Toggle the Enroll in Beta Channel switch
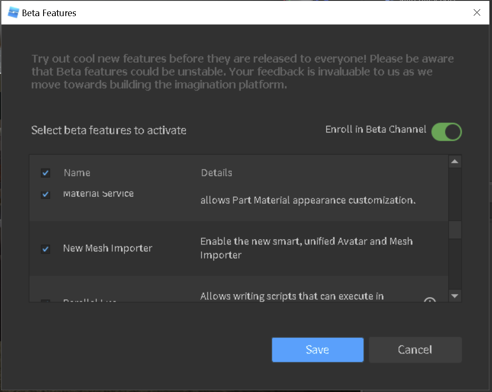Screen dimensions: 492x392 tap(446, 132)
